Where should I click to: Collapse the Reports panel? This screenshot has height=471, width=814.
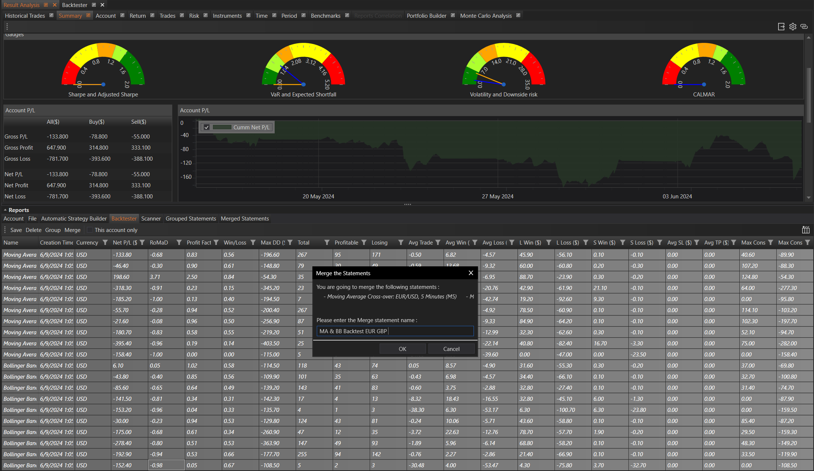(x=5, y=210)
